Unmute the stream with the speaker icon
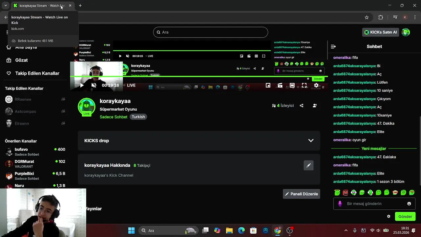 [94, 85]
